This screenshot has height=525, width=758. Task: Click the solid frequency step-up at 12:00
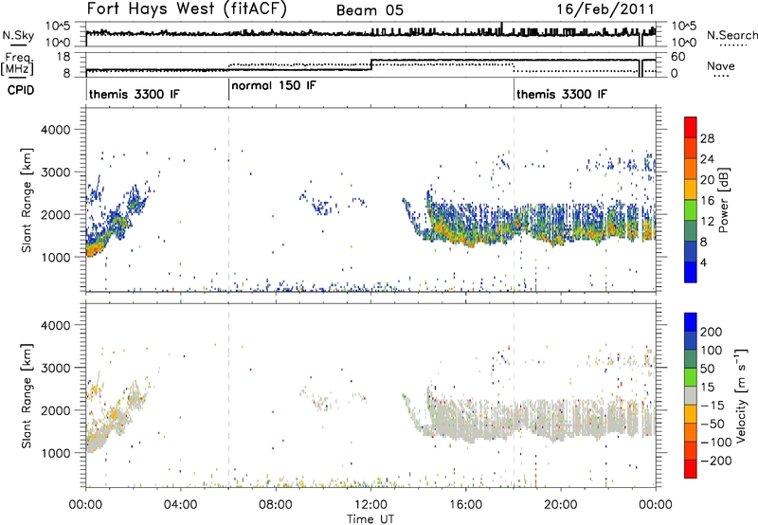point(370,64)
